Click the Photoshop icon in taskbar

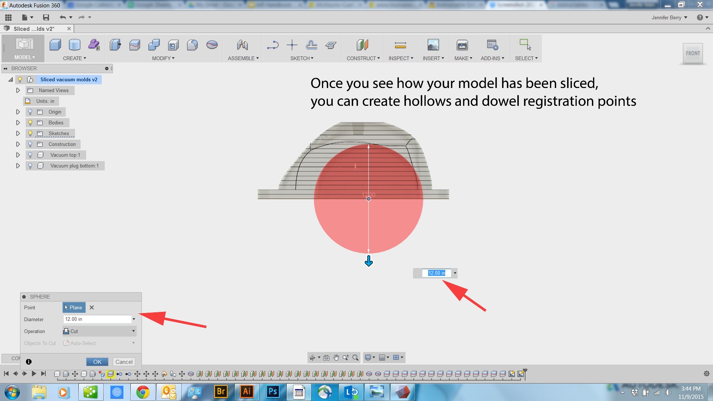point(273,392)
